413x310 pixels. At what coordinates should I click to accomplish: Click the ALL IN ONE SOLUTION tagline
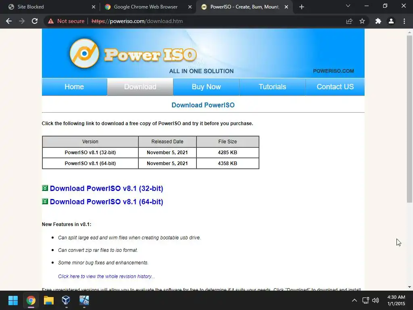202,71
